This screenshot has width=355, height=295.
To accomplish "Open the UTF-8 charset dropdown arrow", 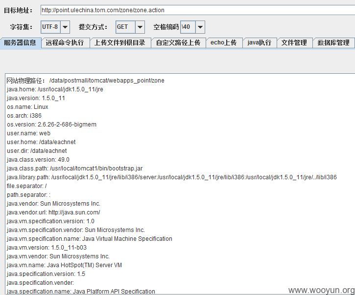I will (x=65, y=27).
